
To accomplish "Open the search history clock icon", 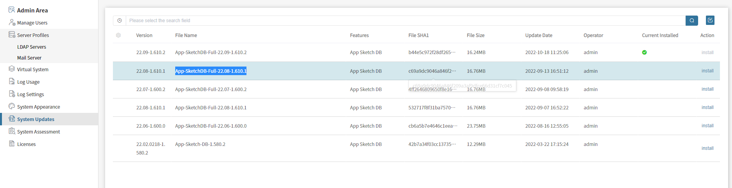I will coord(120,21).
